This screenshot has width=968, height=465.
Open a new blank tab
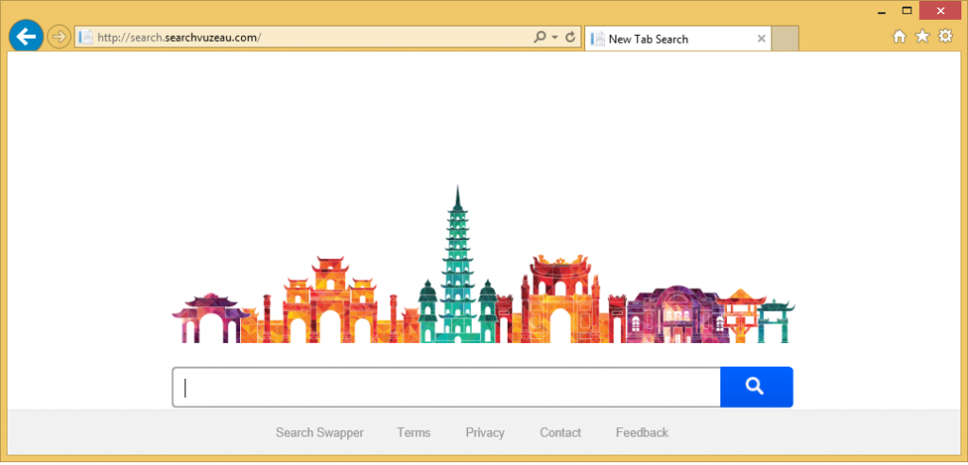tap(786, 39)
